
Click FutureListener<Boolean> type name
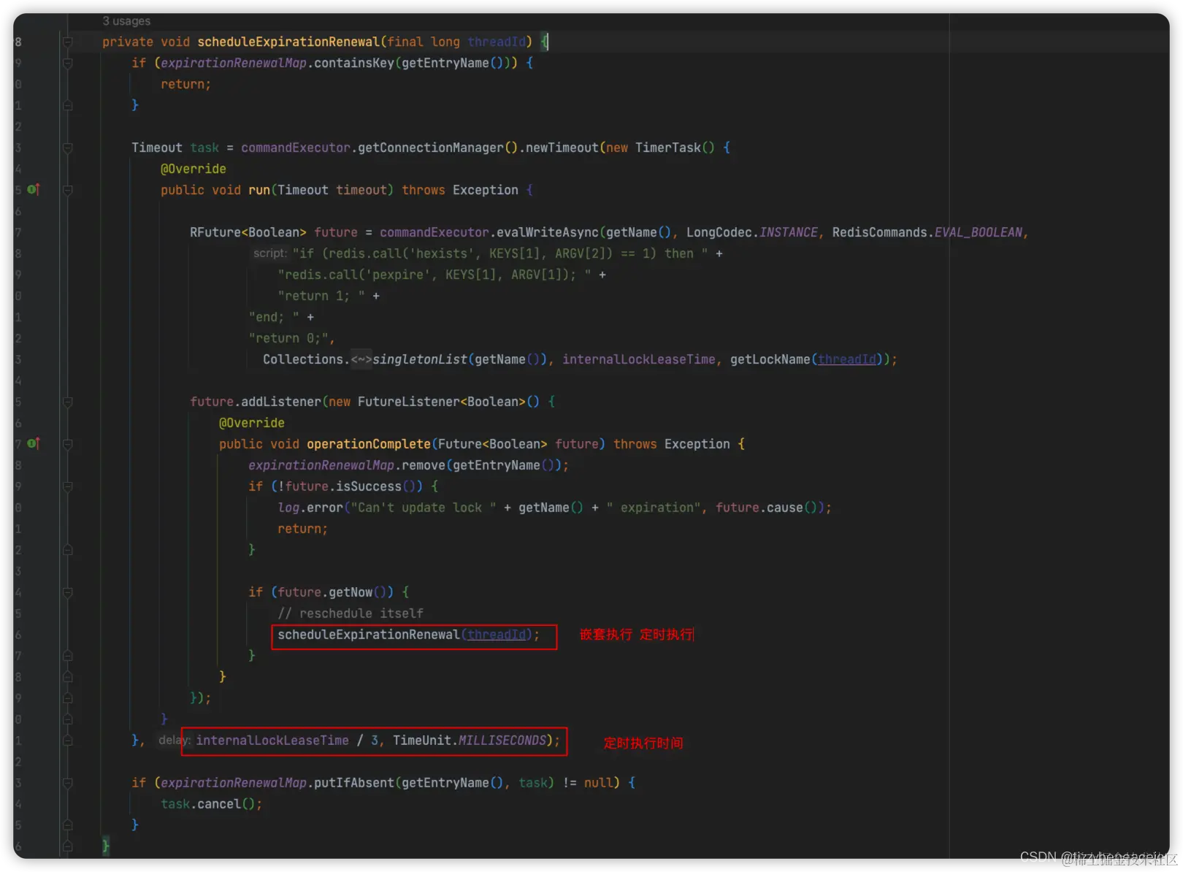pyautogui.click(x=441, y=402)
